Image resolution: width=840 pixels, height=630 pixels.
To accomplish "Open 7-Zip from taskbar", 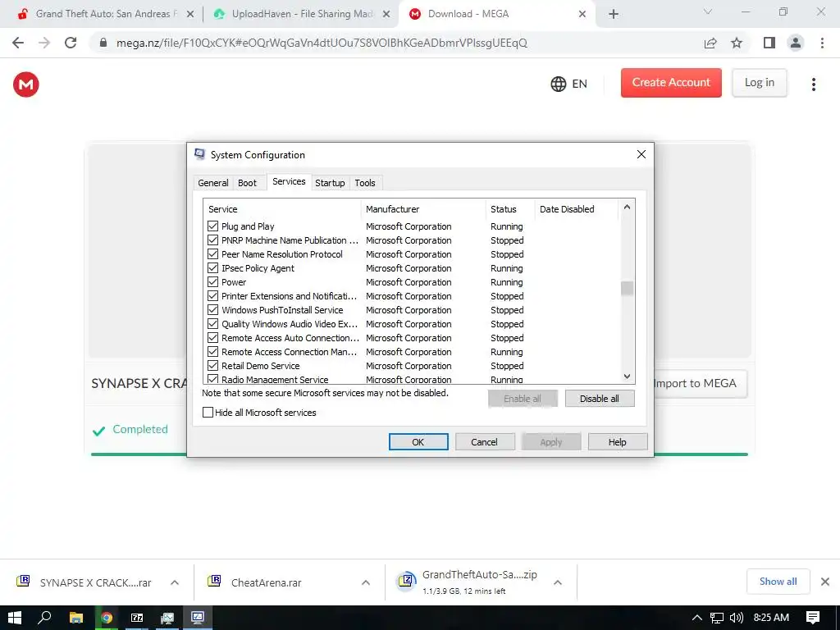I will click(x=137, y=618).
